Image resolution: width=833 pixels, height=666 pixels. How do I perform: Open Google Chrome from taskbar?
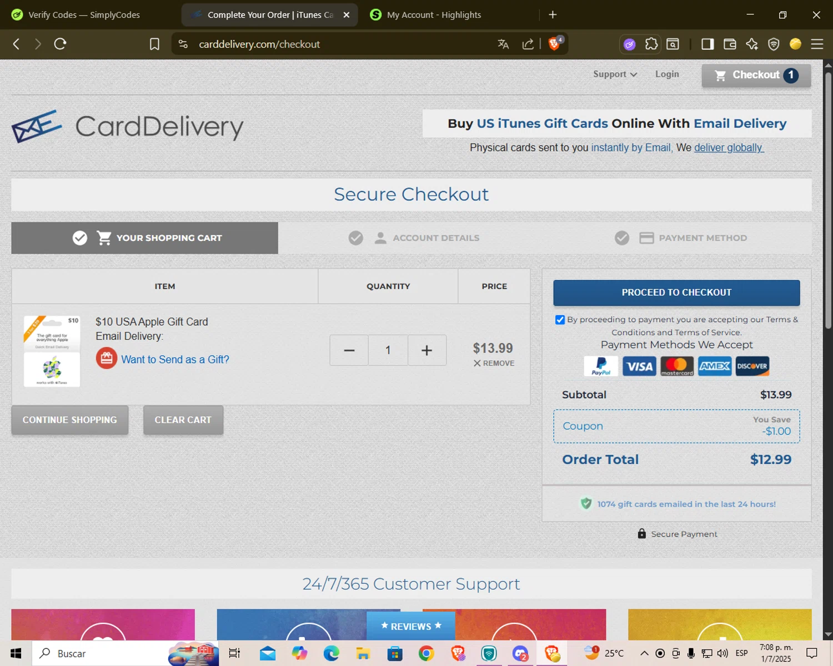click(x=426, y=653)
